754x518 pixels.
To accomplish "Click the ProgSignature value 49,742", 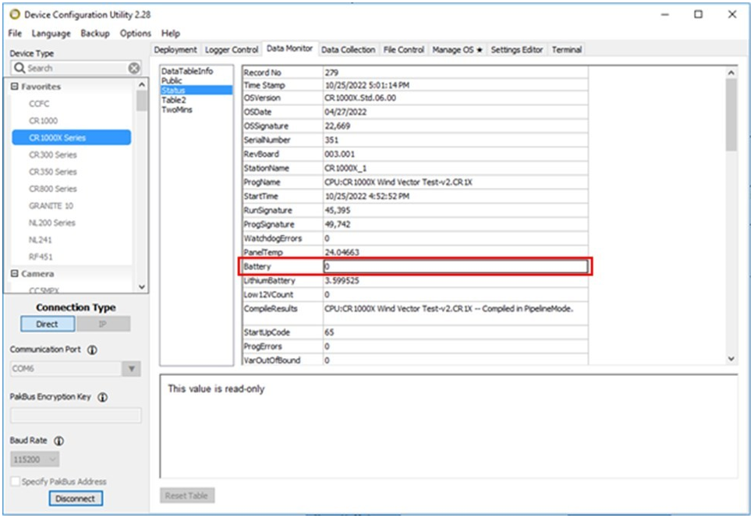I will (338, 224).
